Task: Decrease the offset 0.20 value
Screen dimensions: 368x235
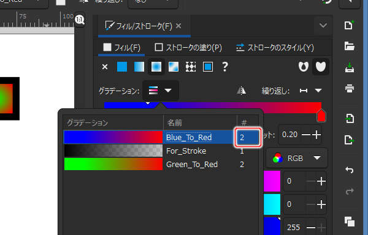Action: pyautogui.click(x=305, y=135)
